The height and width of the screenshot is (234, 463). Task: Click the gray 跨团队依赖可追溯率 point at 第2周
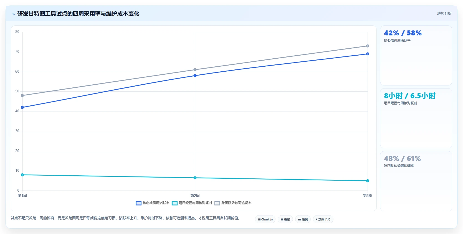click(x=195, y=70)
